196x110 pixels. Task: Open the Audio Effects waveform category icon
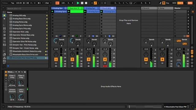click(4, 35)
